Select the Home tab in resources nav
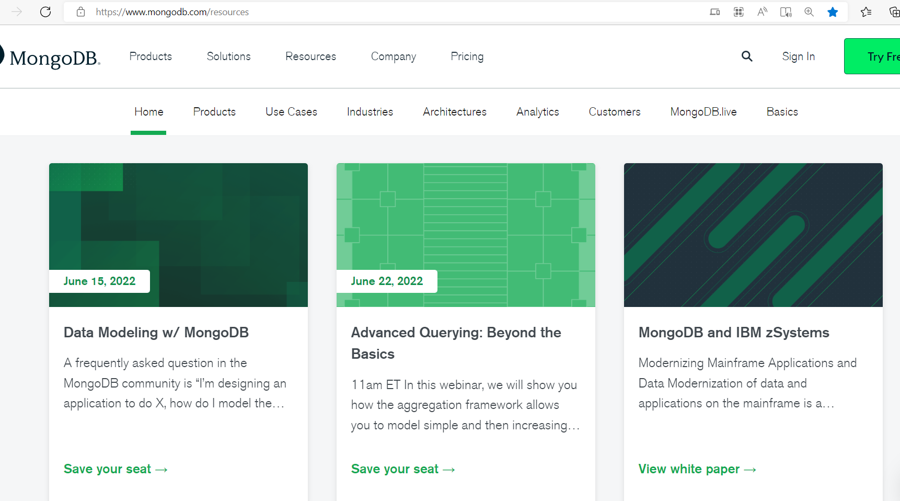This screenshot has height=501, width=900. [148, 112]
